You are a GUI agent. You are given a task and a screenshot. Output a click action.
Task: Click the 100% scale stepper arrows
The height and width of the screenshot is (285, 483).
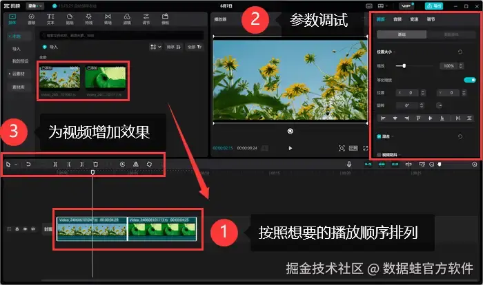tap(461, 66)
